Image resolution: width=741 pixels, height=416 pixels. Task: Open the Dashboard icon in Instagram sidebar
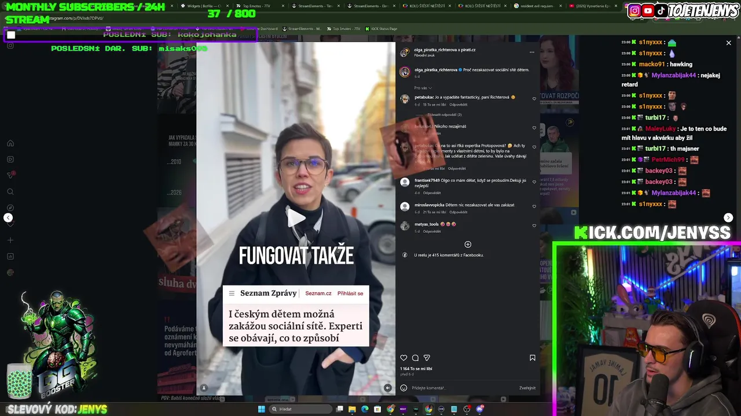(10, 256)
